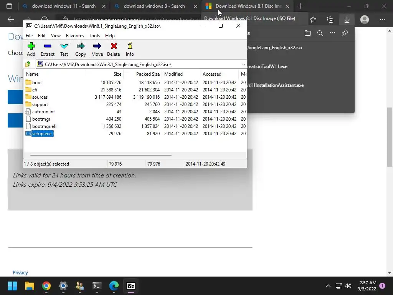
Task: Open the taskbar clock showing 2:57 AM
Action: tap(367, 286)
